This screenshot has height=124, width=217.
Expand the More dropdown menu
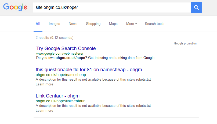coord(132,24)
